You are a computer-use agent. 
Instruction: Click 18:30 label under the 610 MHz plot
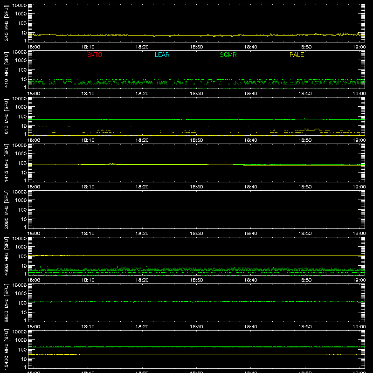click(x=196, y=140)
